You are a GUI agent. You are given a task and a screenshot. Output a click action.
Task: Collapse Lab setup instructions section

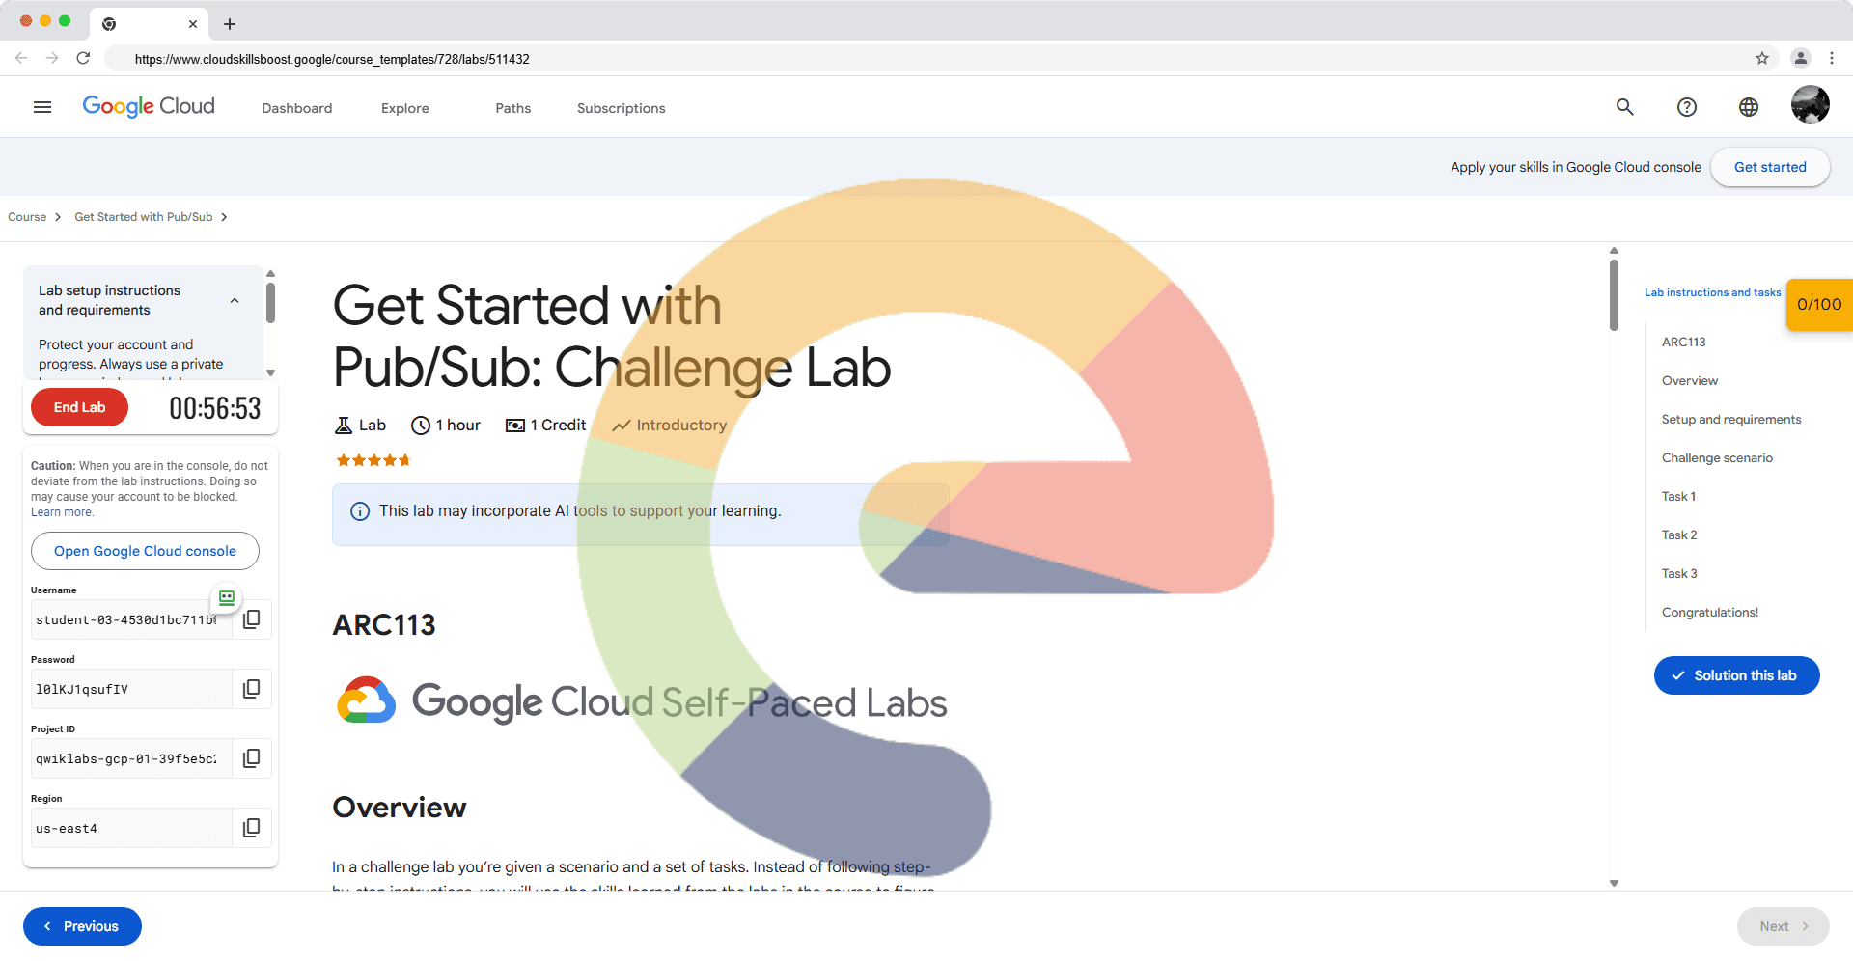point(235,300)
